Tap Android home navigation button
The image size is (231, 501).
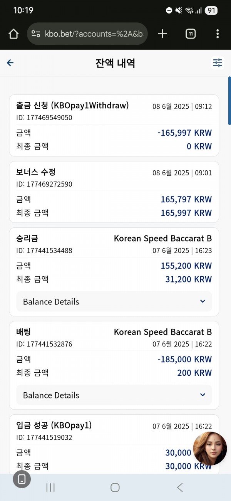115,488
